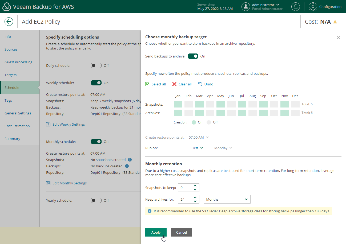The image size is (346, 244).
Task: Increment the Snapshots to keep value
Action: pos(196,186)
